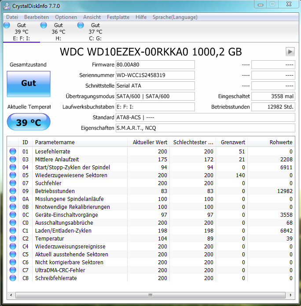
Task: Click the Parametername column header
Action: [x=80, y=142]
